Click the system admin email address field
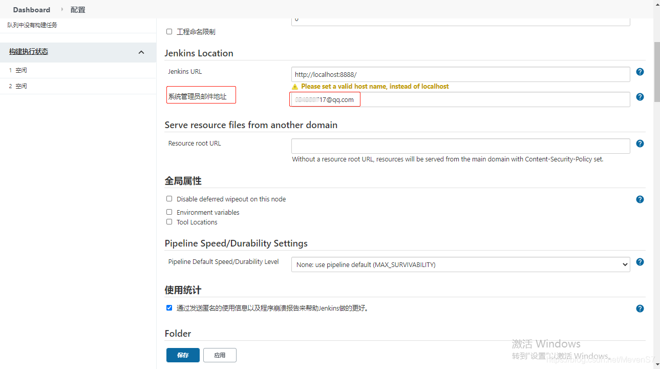The width and height of the screenshot is (660, 369). (460, 99)
